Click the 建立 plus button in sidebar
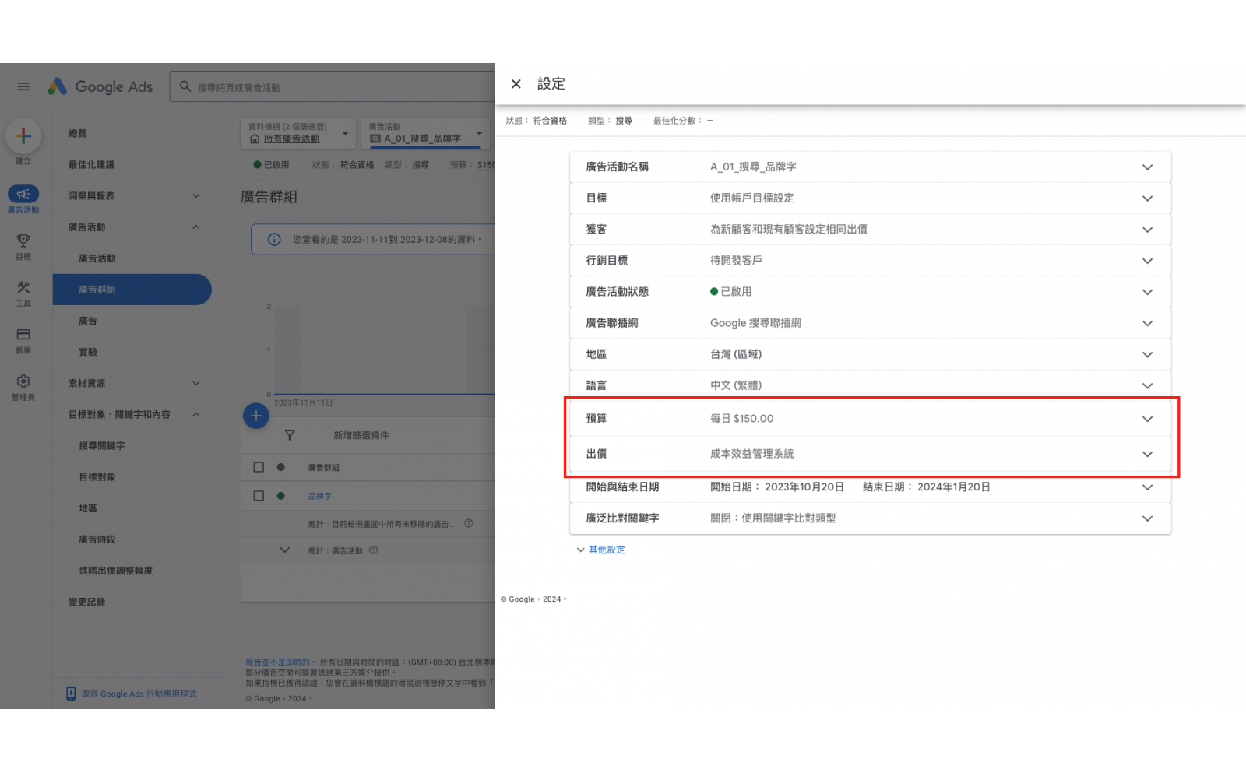This screenshot has width=1246, height=773. pyautogui.click(x=23, y=136)
